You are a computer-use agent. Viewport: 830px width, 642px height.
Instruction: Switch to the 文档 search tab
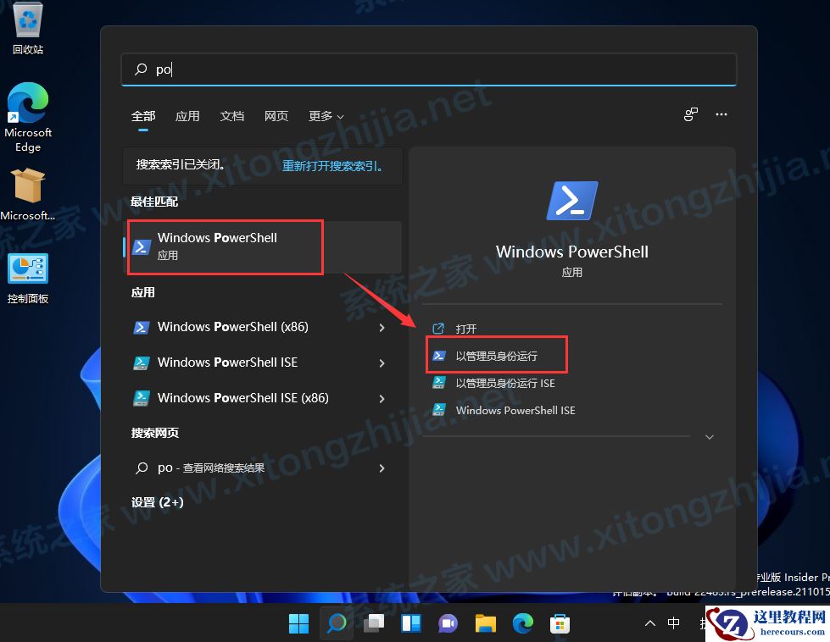point(231,116)
